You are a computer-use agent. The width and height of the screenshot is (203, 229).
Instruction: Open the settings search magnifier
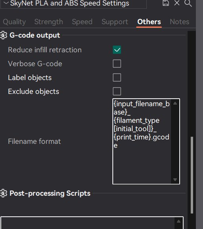coord(188,3)
